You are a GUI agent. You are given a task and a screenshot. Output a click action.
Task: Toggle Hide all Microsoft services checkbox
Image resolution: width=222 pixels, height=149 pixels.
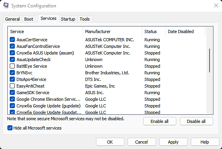click(10, 128)
